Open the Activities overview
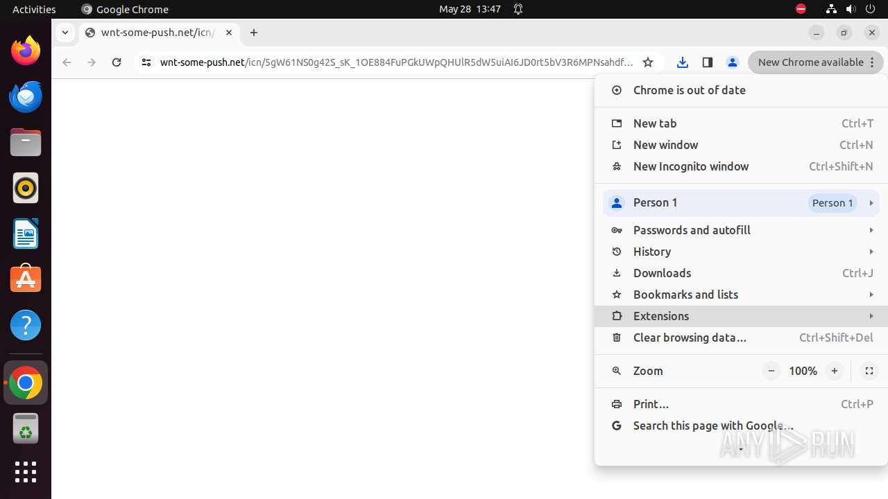 [34, 9]
